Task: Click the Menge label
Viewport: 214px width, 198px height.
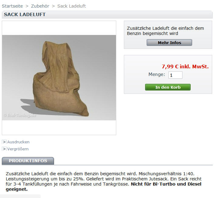Action: [157, 74]
